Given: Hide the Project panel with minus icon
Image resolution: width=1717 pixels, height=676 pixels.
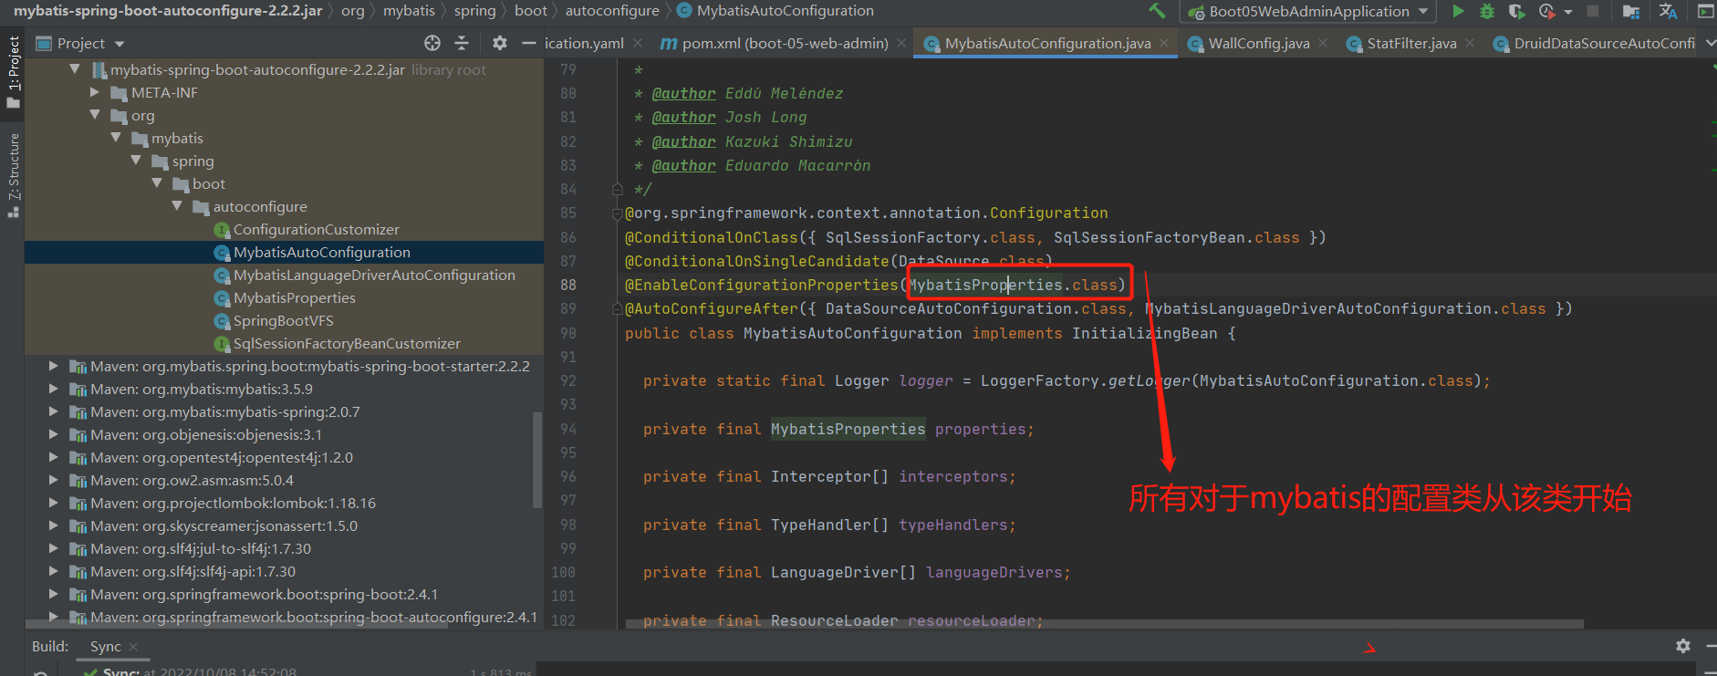Looking at the screenshot, I should click(x=527, y=43).
